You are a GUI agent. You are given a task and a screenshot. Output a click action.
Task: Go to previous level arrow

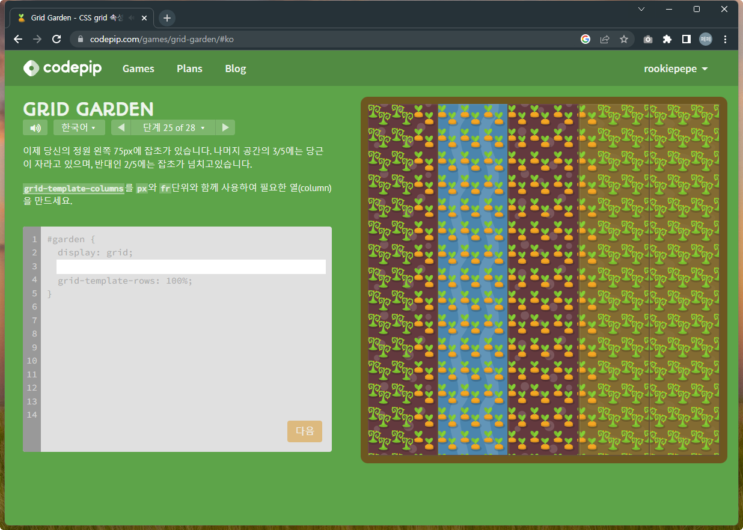[121, 127]
